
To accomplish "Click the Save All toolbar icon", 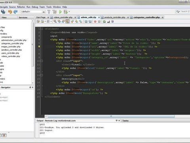I will click(x=3, y=12).
